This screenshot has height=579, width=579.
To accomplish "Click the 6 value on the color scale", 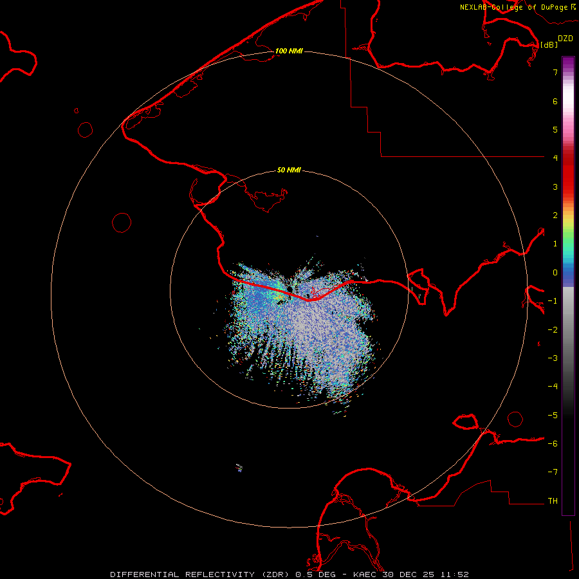I will [555, 101].
